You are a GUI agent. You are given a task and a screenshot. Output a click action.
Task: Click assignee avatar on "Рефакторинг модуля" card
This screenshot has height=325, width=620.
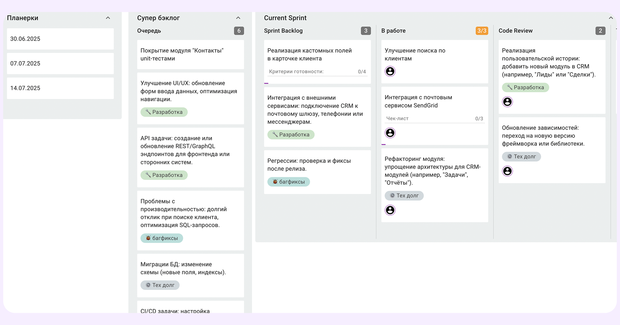(x=390, y=210)
